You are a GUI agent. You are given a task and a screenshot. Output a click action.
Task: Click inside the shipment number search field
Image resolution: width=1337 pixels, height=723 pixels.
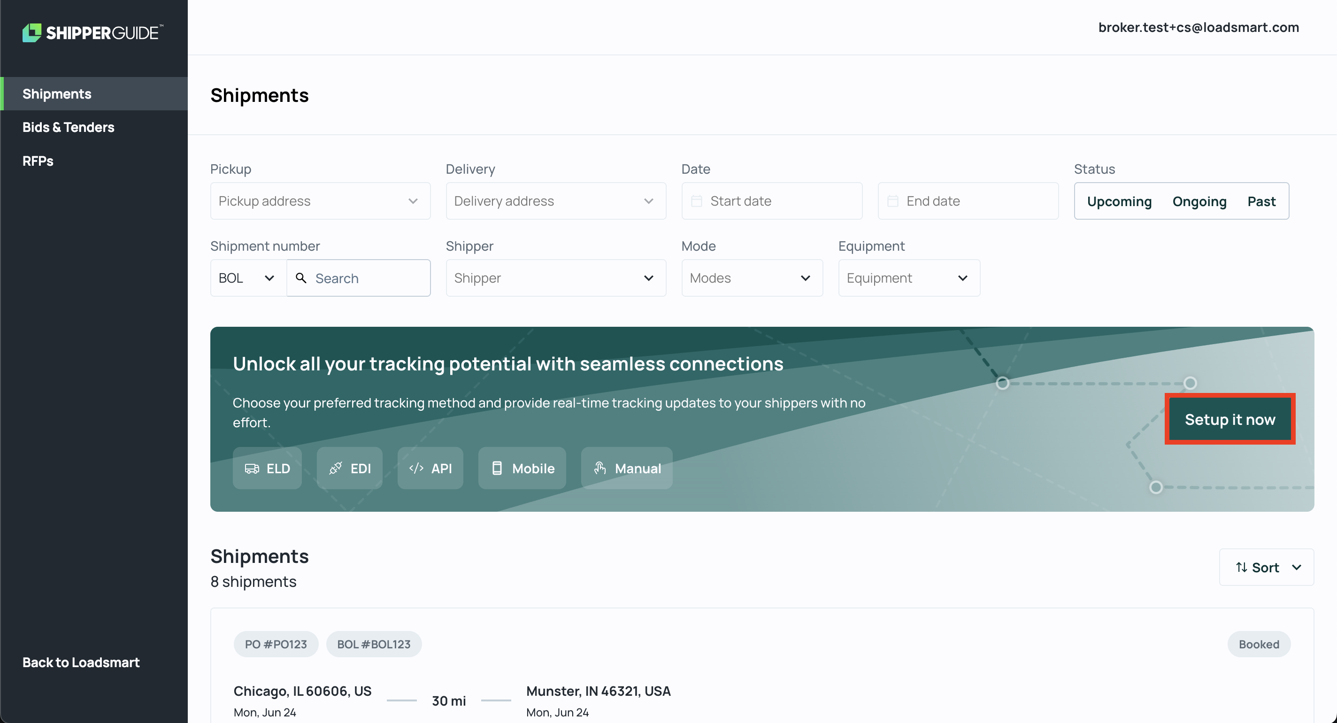(363, 277)
